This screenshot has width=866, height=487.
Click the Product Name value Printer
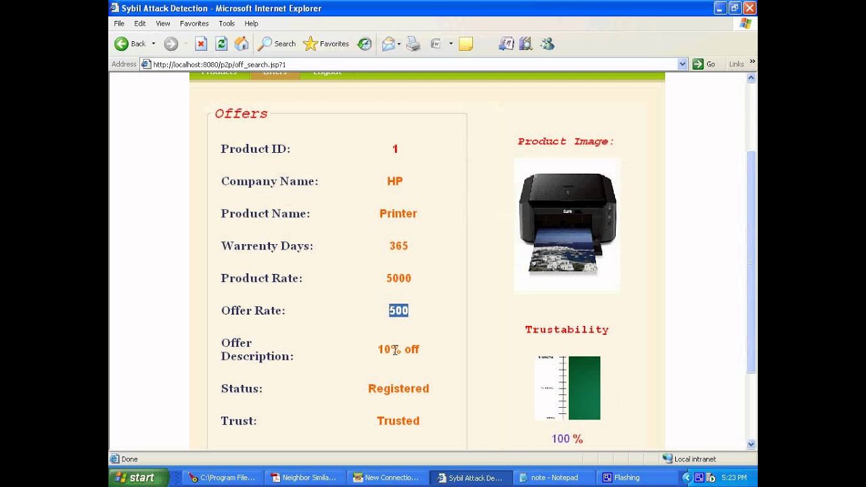[x=398, y=213]
